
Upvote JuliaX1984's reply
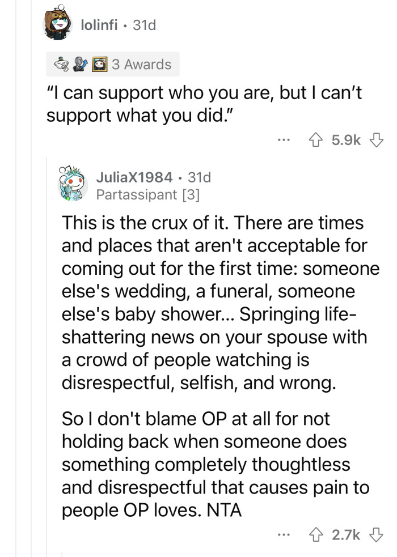pos(315,535)
